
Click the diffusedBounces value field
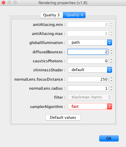coord(88,52)
